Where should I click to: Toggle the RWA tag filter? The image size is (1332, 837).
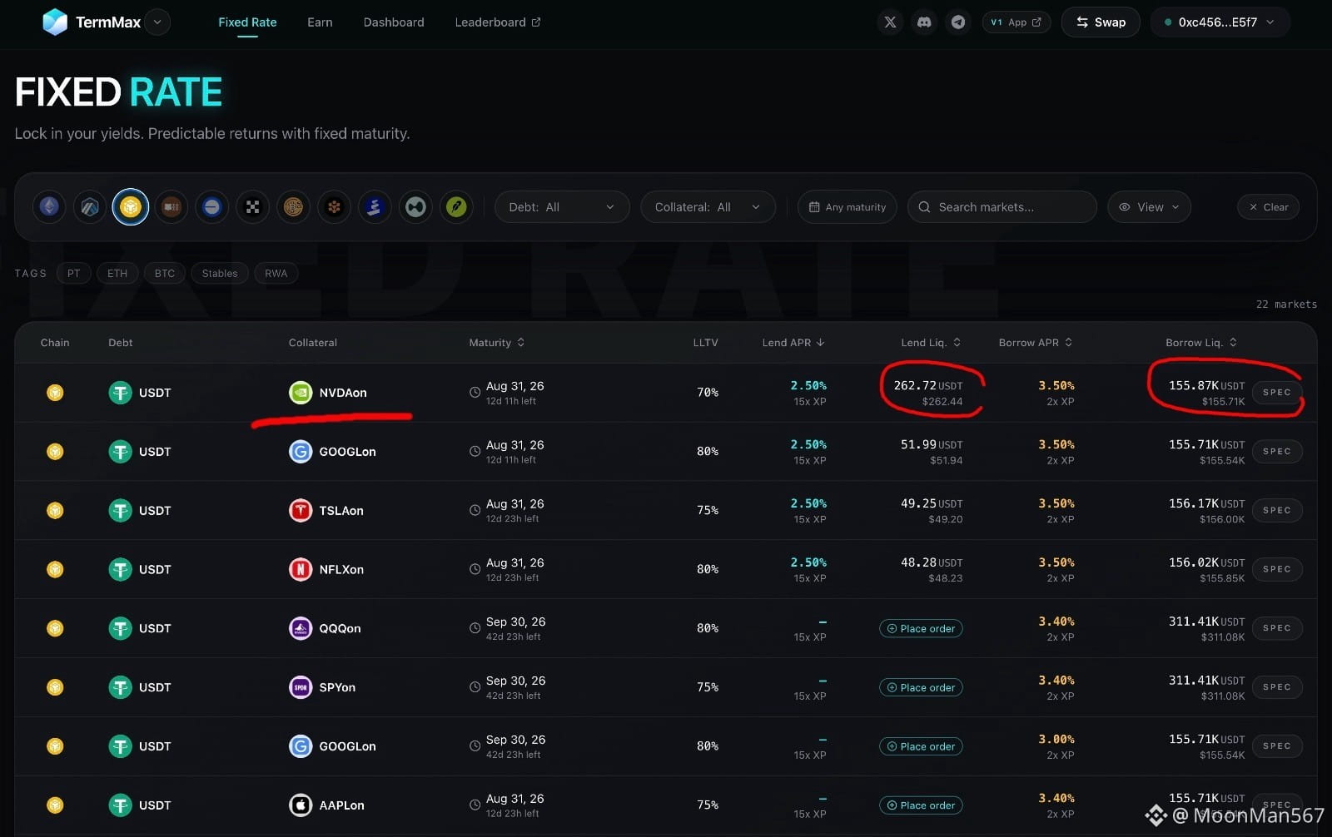tap(276, 274)
